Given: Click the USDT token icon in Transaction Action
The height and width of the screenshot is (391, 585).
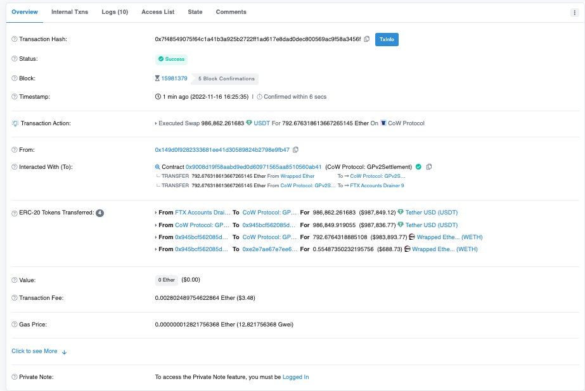Looking at the screenshot, I should 249,123.
